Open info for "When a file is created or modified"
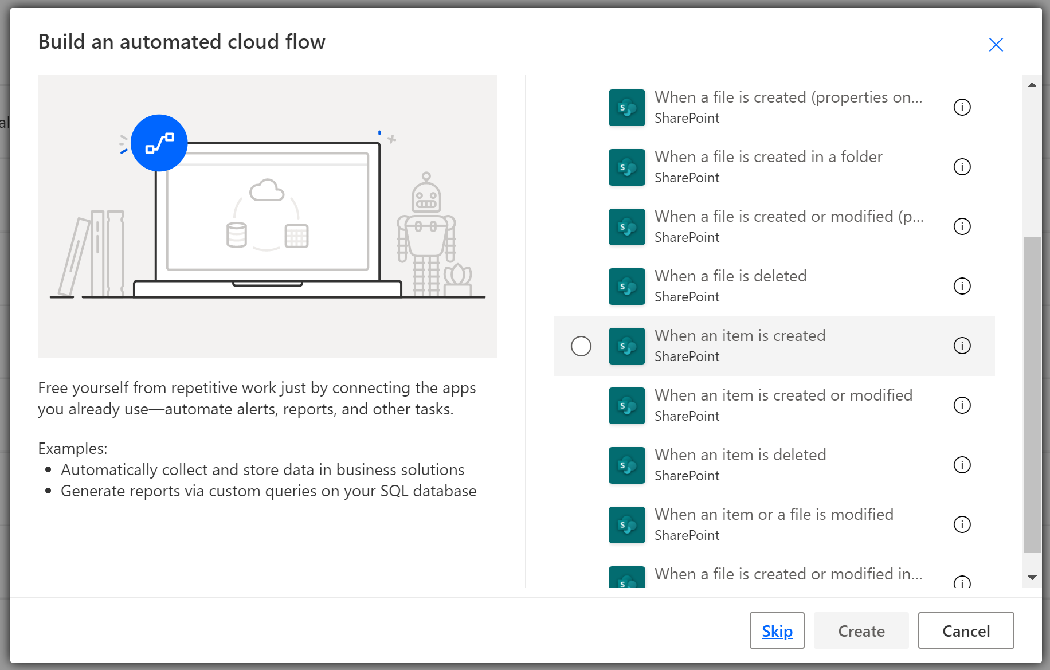1050x670 pixels. tap(962, 226)
